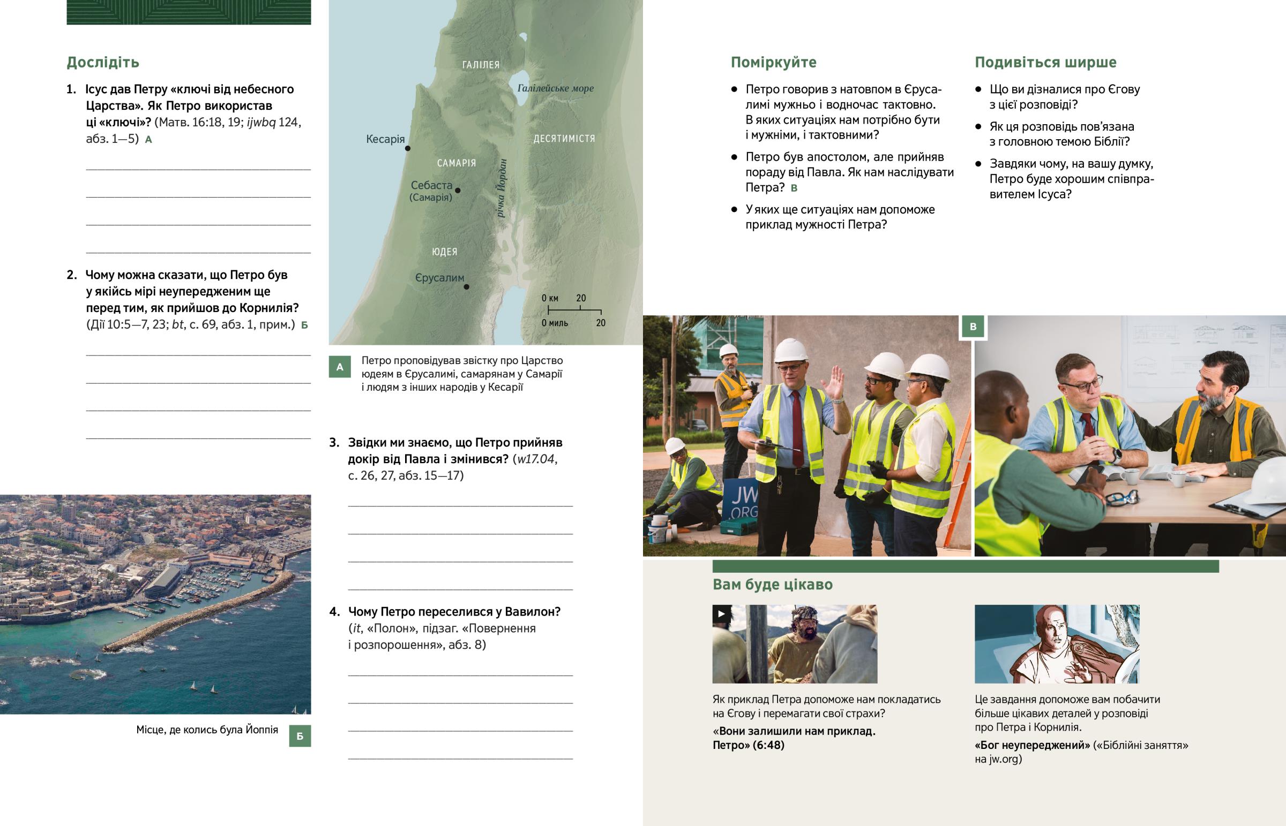The width and height of the screenshot is (1286, 826).
Task: Click the Поміркуйте section heading
Action: 773,62
